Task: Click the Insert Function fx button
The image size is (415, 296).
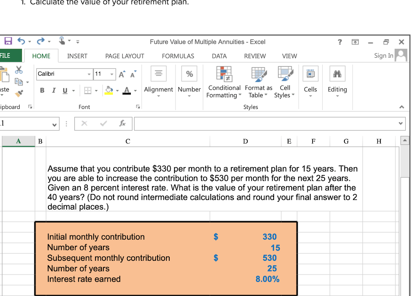Action: pyautogui.click(x=122, y=124)
